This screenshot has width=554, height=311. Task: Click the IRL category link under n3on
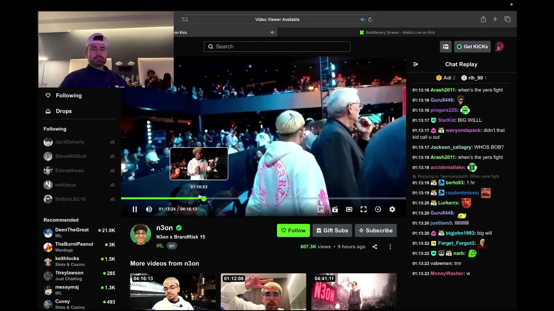point(160,246)
